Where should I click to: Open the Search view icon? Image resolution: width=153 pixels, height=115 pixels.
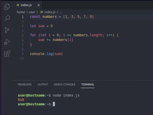(7, 18)
